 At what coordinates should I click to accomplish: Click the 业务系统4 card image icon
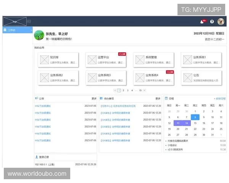pos(140,78)
